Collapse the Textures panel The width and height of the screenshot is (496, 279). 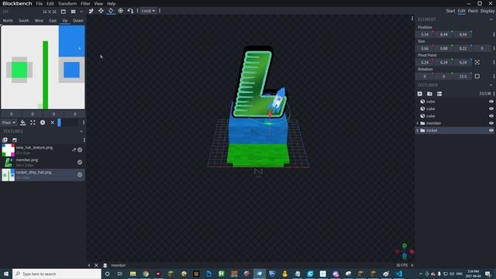click(x=81, y=131)
